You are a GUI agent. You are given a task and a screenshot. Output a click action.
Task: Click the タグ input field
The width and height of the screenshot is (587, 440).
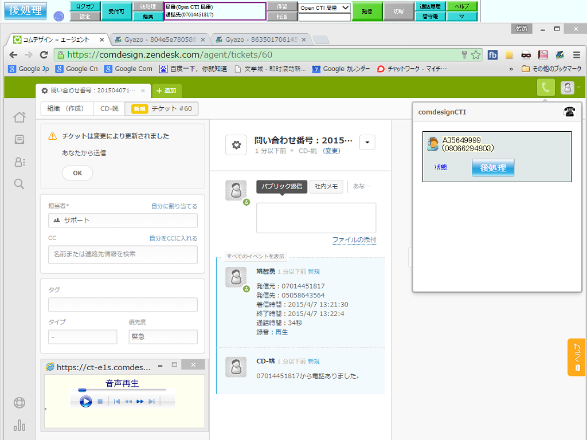click(123, 305)
